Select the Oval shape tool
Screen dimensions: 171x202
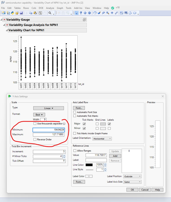pyautogui.click(x=135, y=13)
